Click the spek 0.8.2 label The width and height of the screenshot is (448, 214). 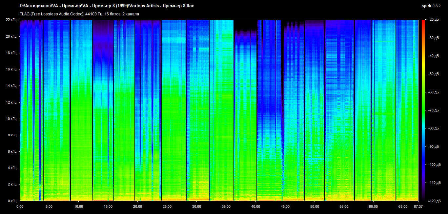click(431, 6)
